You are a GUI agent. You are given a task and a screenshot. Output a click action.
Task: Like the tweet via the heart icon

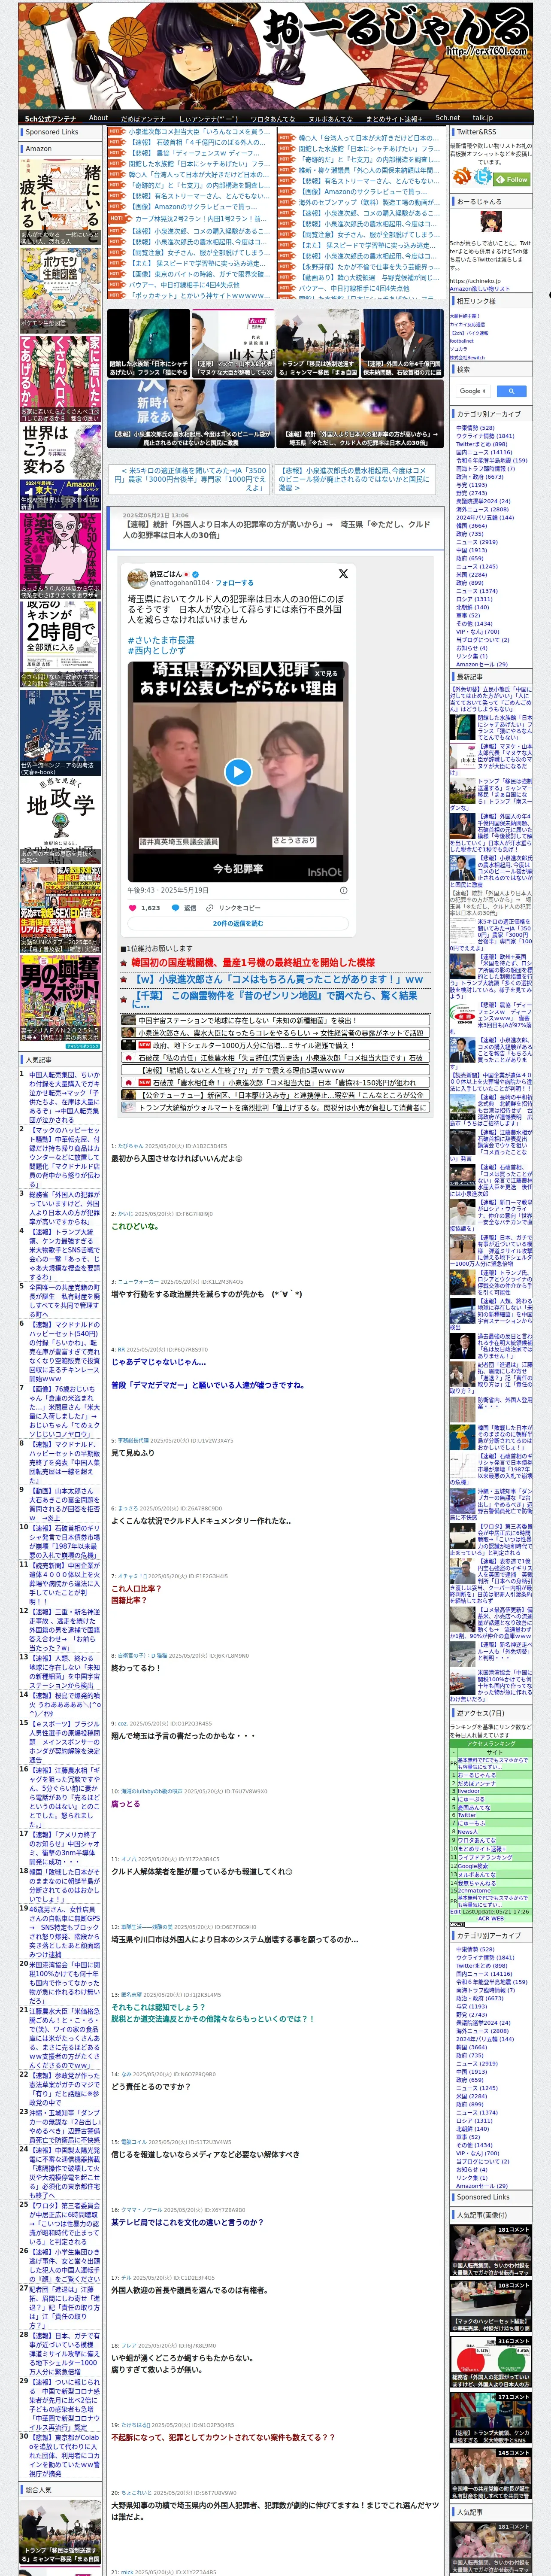tap(133, 908)
